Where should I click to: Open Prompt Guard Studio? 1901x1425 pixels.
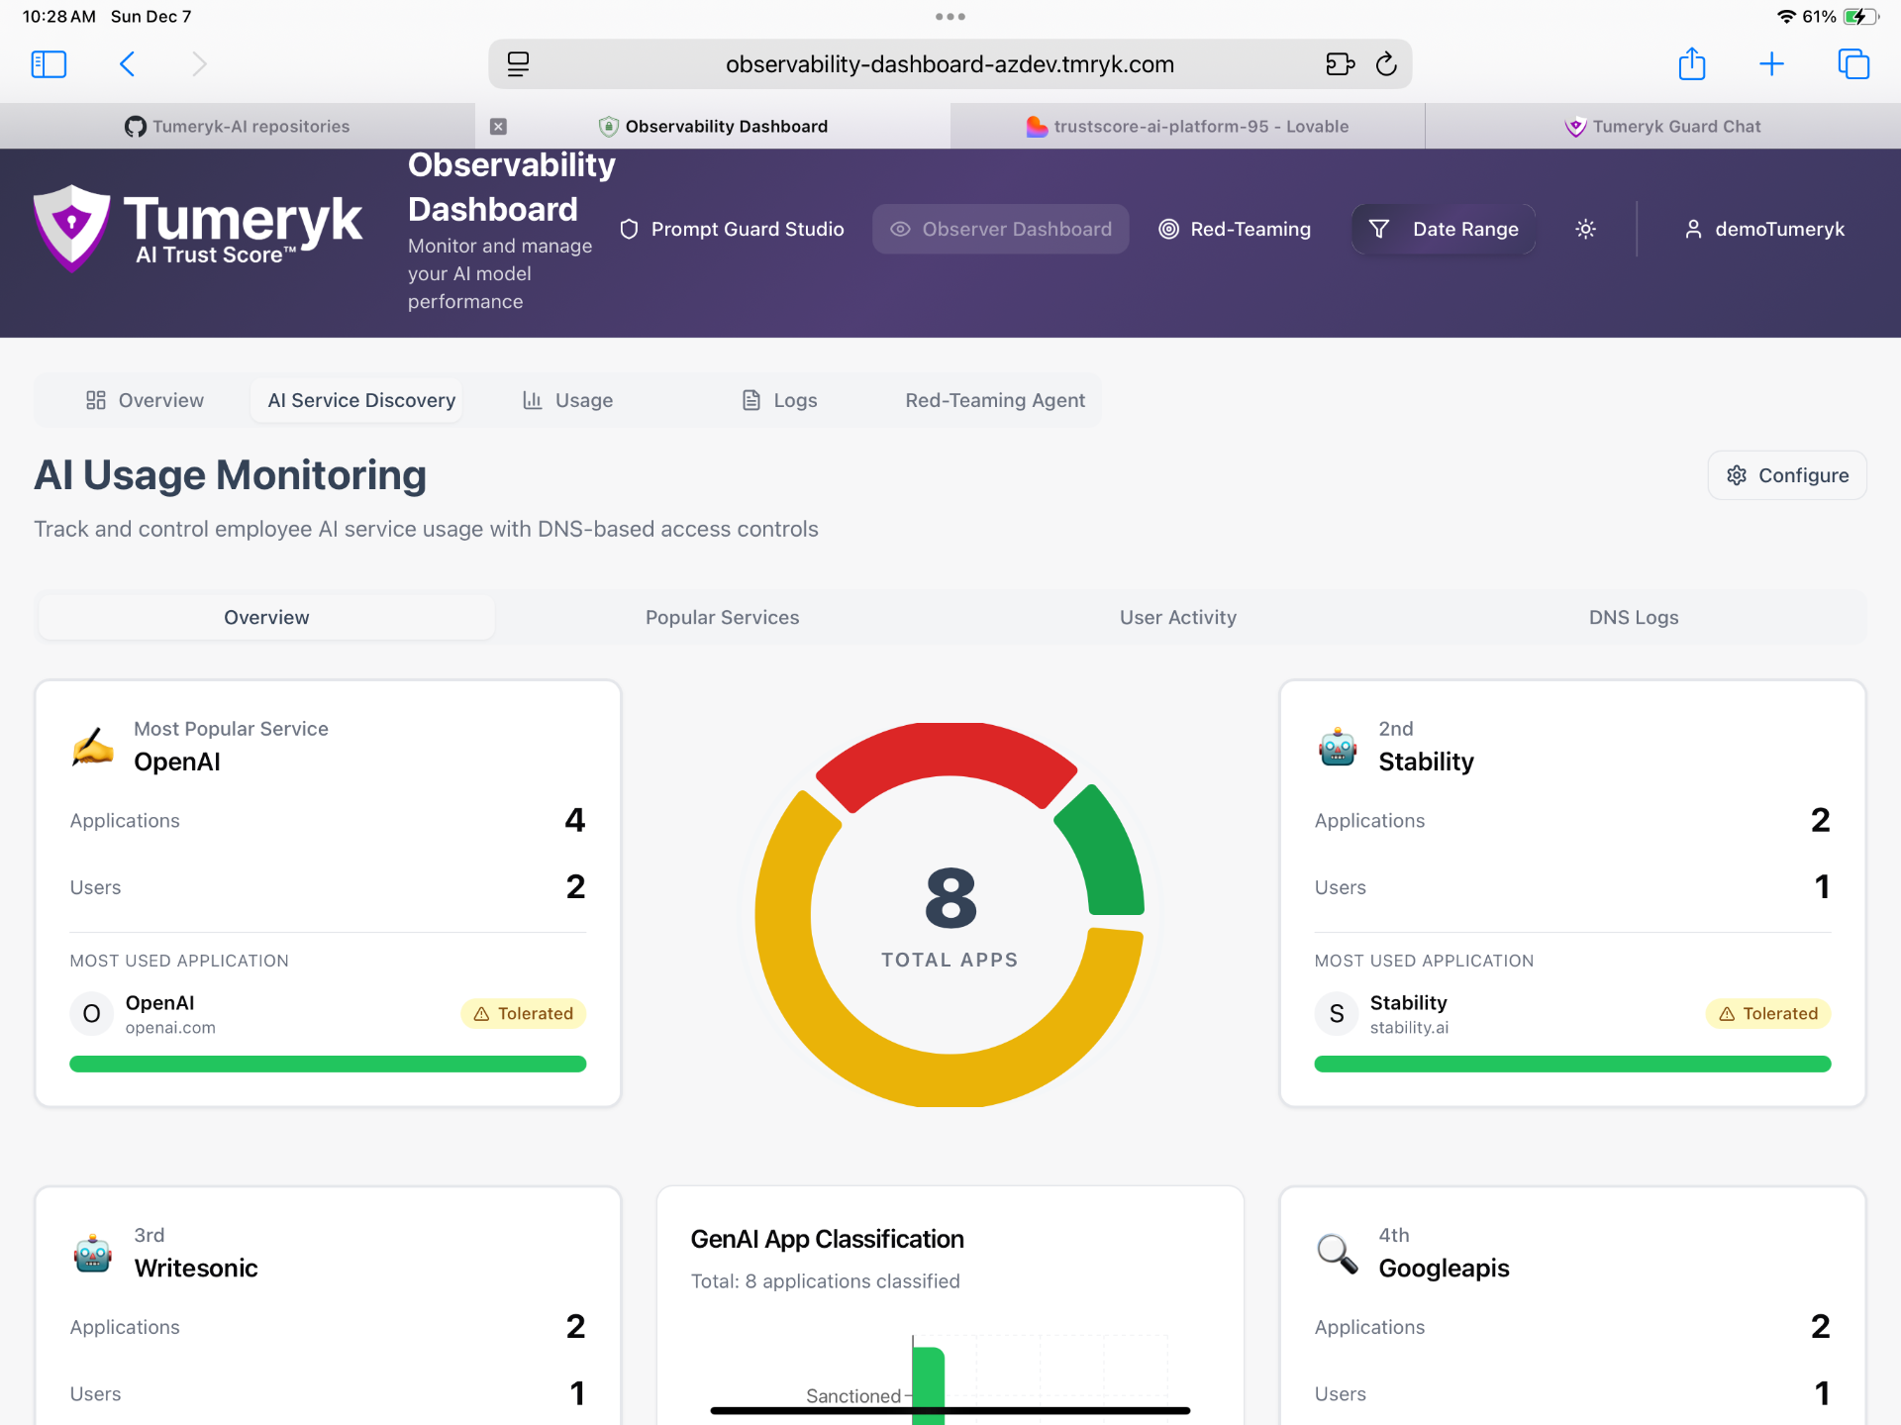click(x=732, y=229)
